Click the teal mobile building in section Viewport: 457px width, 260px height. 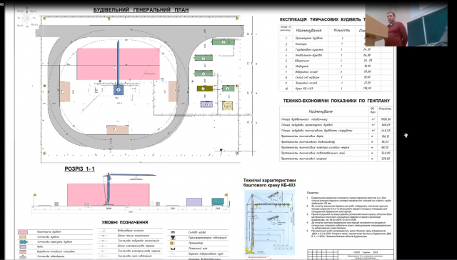click(218, 201)
